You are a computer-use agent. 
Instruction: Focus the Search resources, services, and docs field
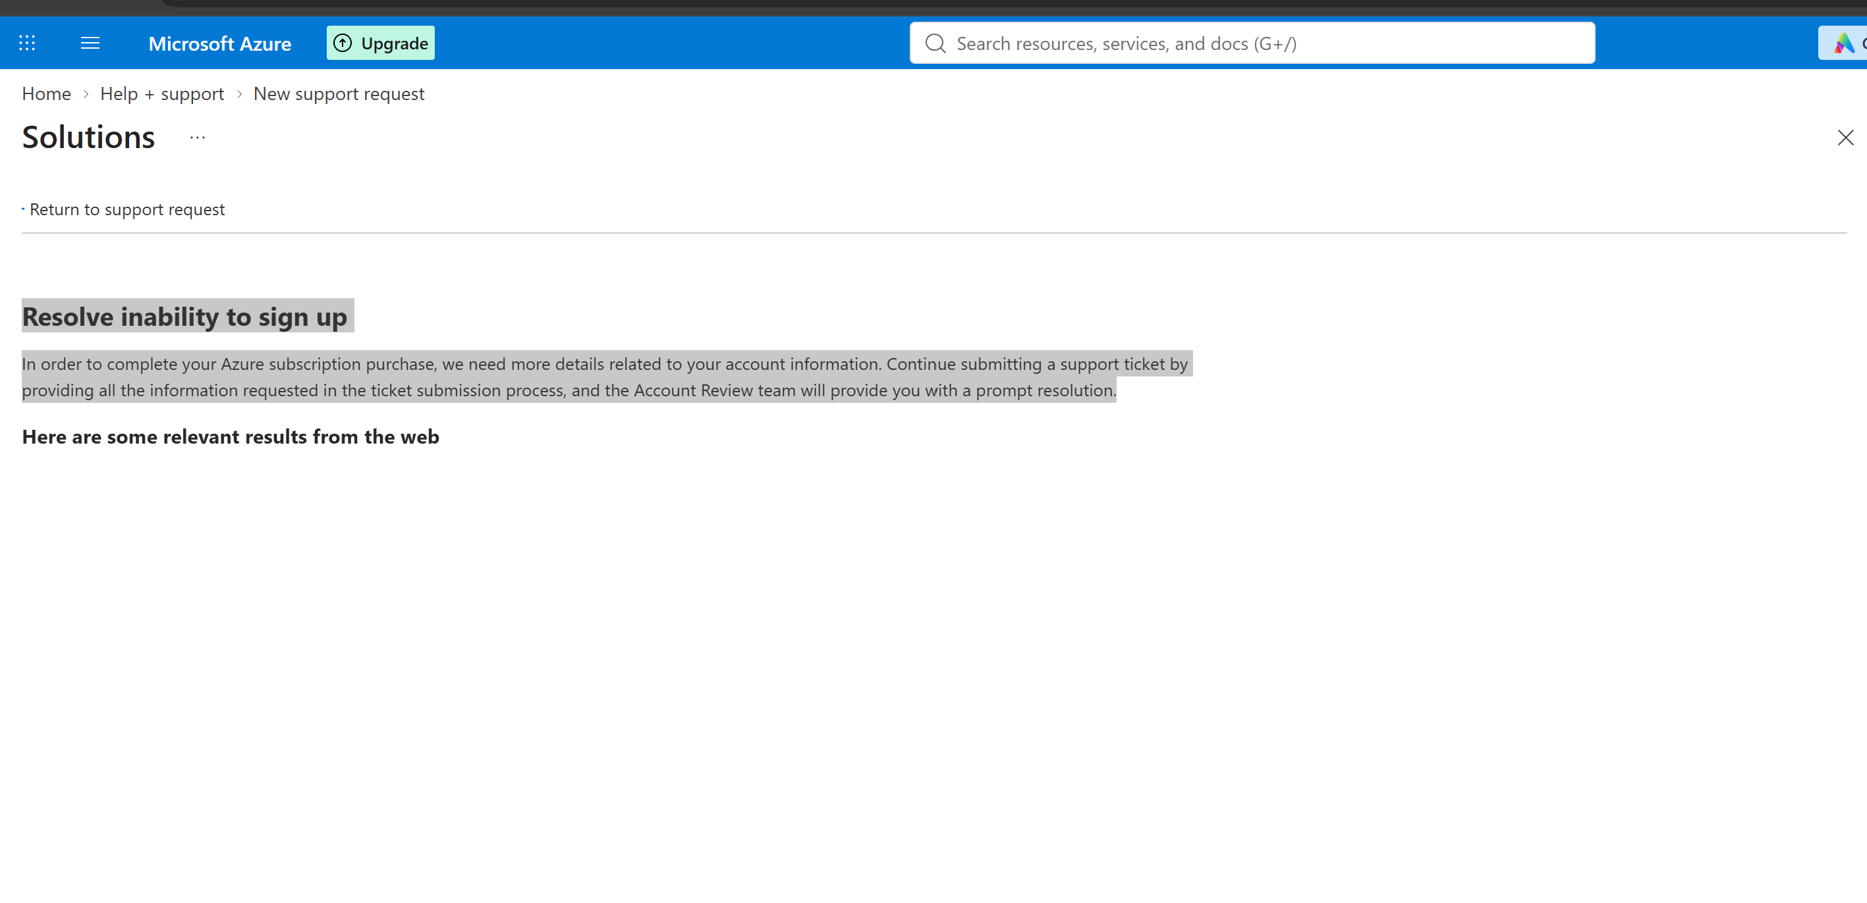[x=1252, y=43]
